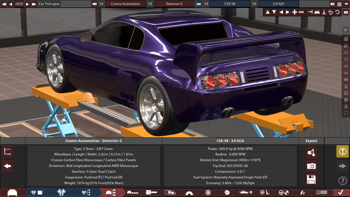Open the gearbox cog tab
Viewport: 350px width, 197px height.
(189, 193)
